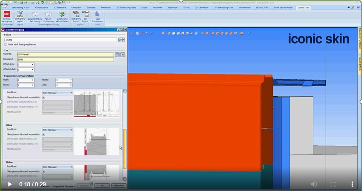Click the filter funnel icon in viewport toolbar
362x191 pixels.
249,33
